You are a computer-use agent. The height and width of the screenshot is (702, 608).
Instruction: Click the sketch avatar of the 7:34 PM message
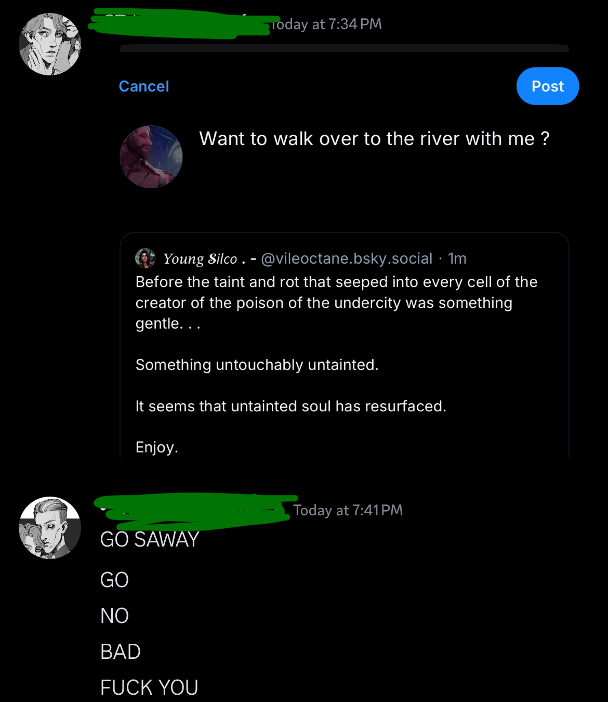coord(50,44)
